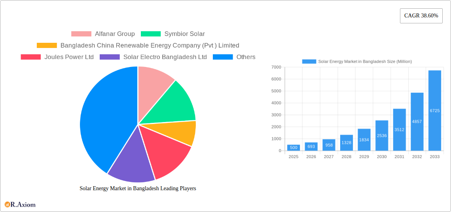This screenshot has width=451, height=212.
Task: Click the R.Axiom brand name text
Action: coord(23,205)
